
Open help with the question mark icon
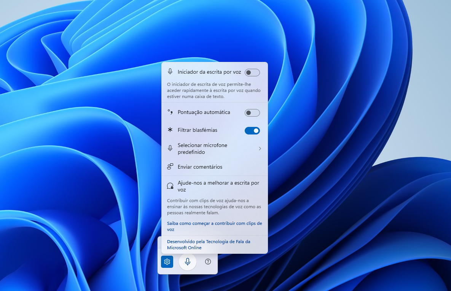click(x=208, y=262)
